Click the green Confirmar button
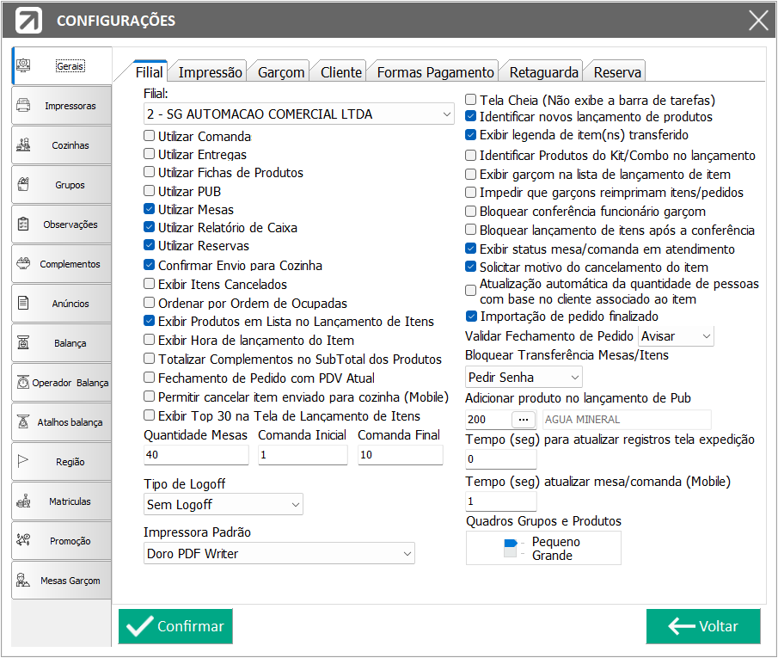The image size is (778, 658). (175, 626)
